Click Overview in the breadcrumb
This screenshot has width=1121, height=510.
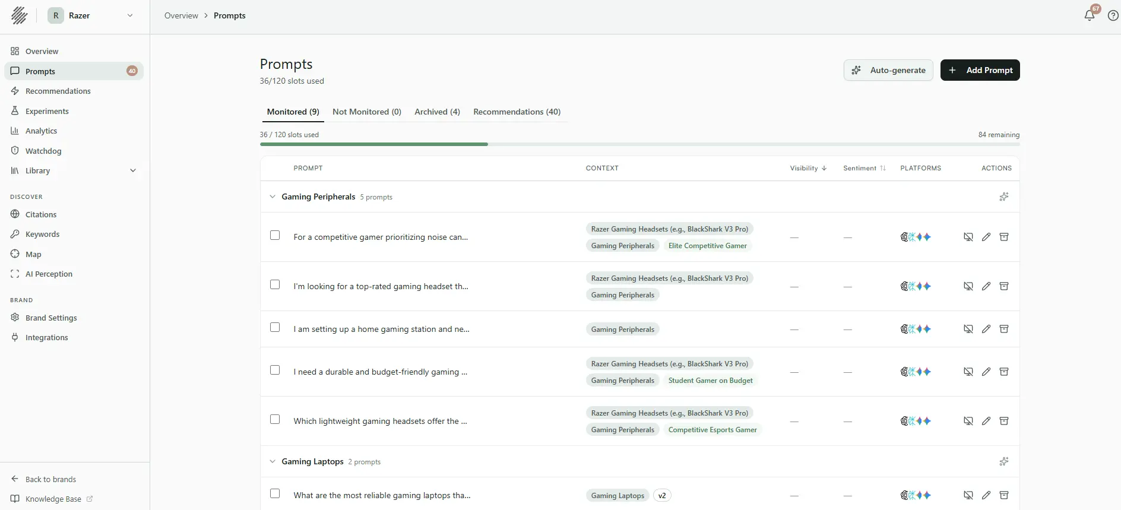[x=181, y=15]
